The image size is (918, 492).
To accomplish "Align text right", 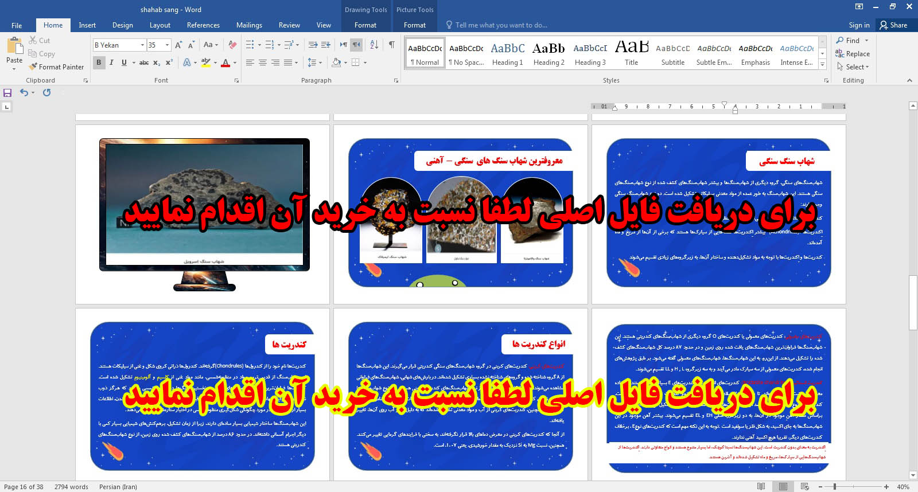I will (x=275, y=63).
